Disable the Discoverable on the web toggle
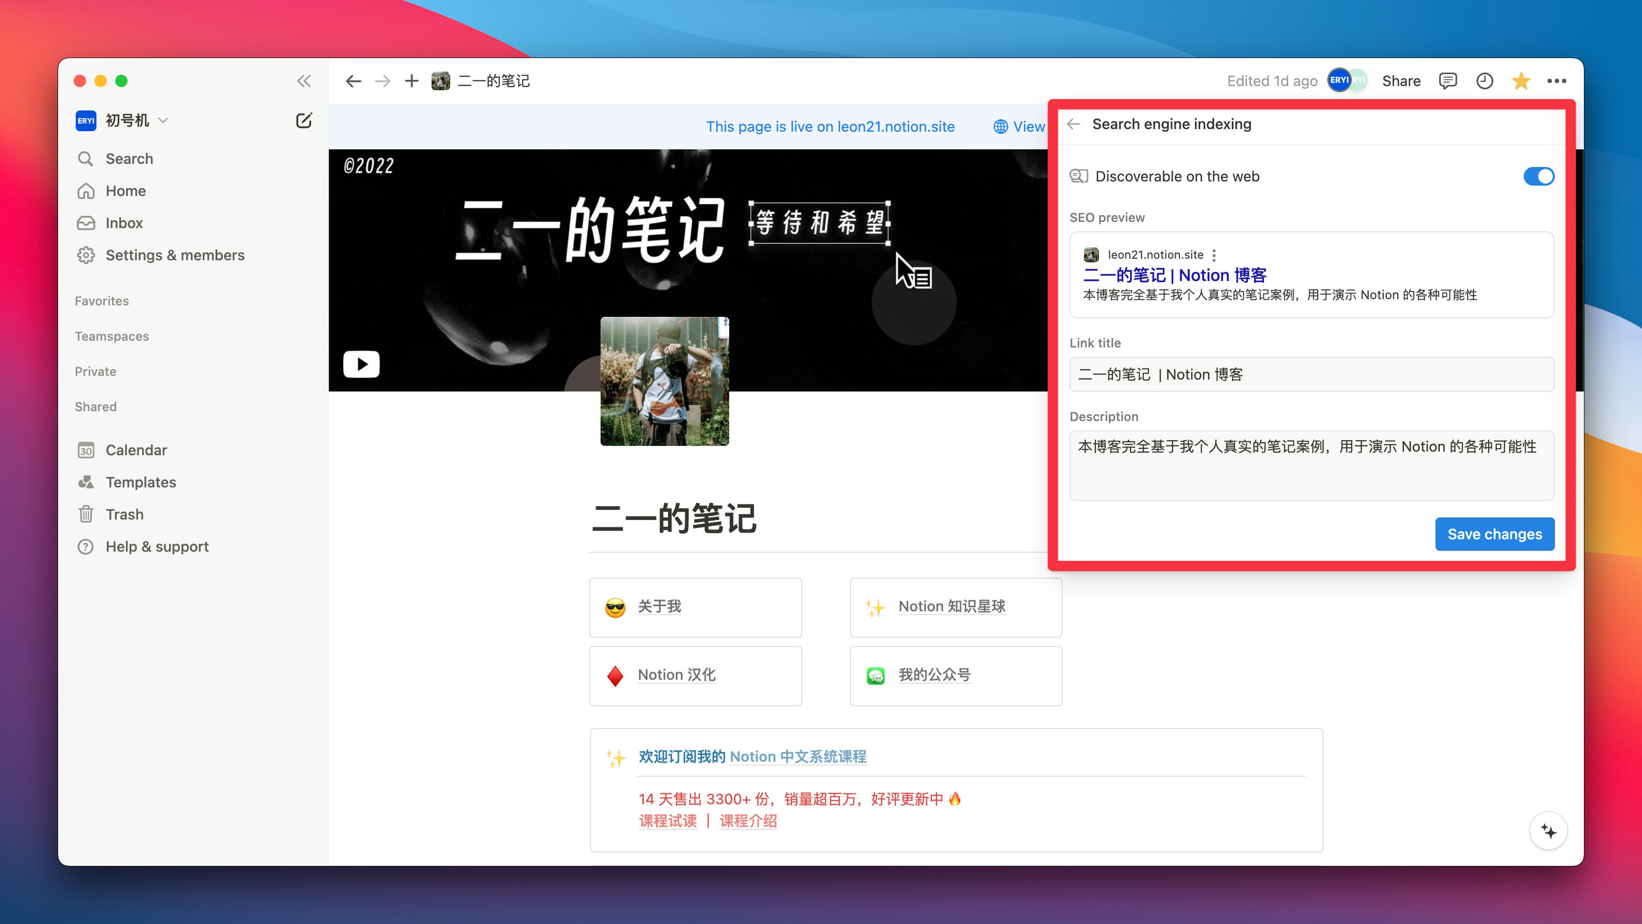Screen dimensions: 1642x924 pyautogui.click(x=1539, y=176)
